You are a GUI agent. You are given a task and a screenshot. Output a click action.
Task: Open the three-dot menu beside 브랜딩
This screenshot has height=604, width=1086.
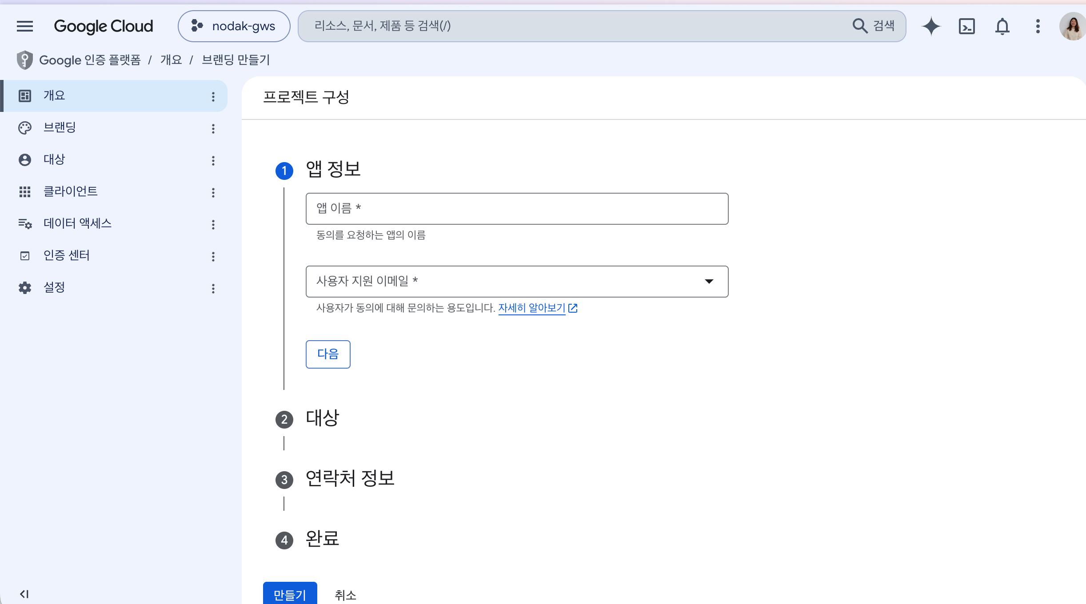213,128
